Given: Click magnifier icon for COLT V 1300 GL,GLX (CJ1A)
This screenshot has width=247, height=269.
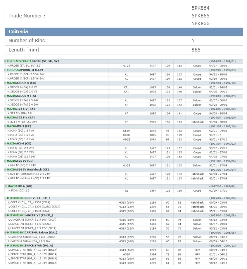Looking at the screenshot, I should [9, 207].
